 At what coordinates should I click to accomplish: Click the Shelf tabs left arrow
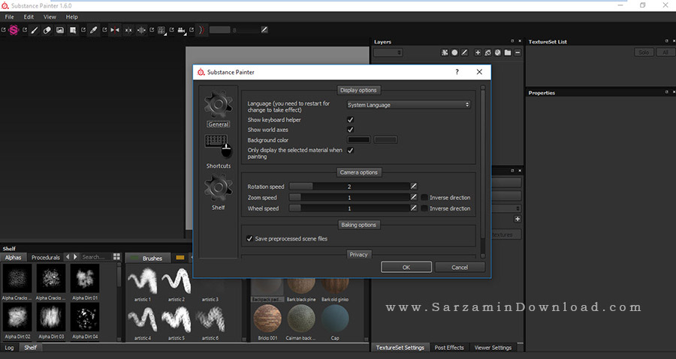(68, 256)
